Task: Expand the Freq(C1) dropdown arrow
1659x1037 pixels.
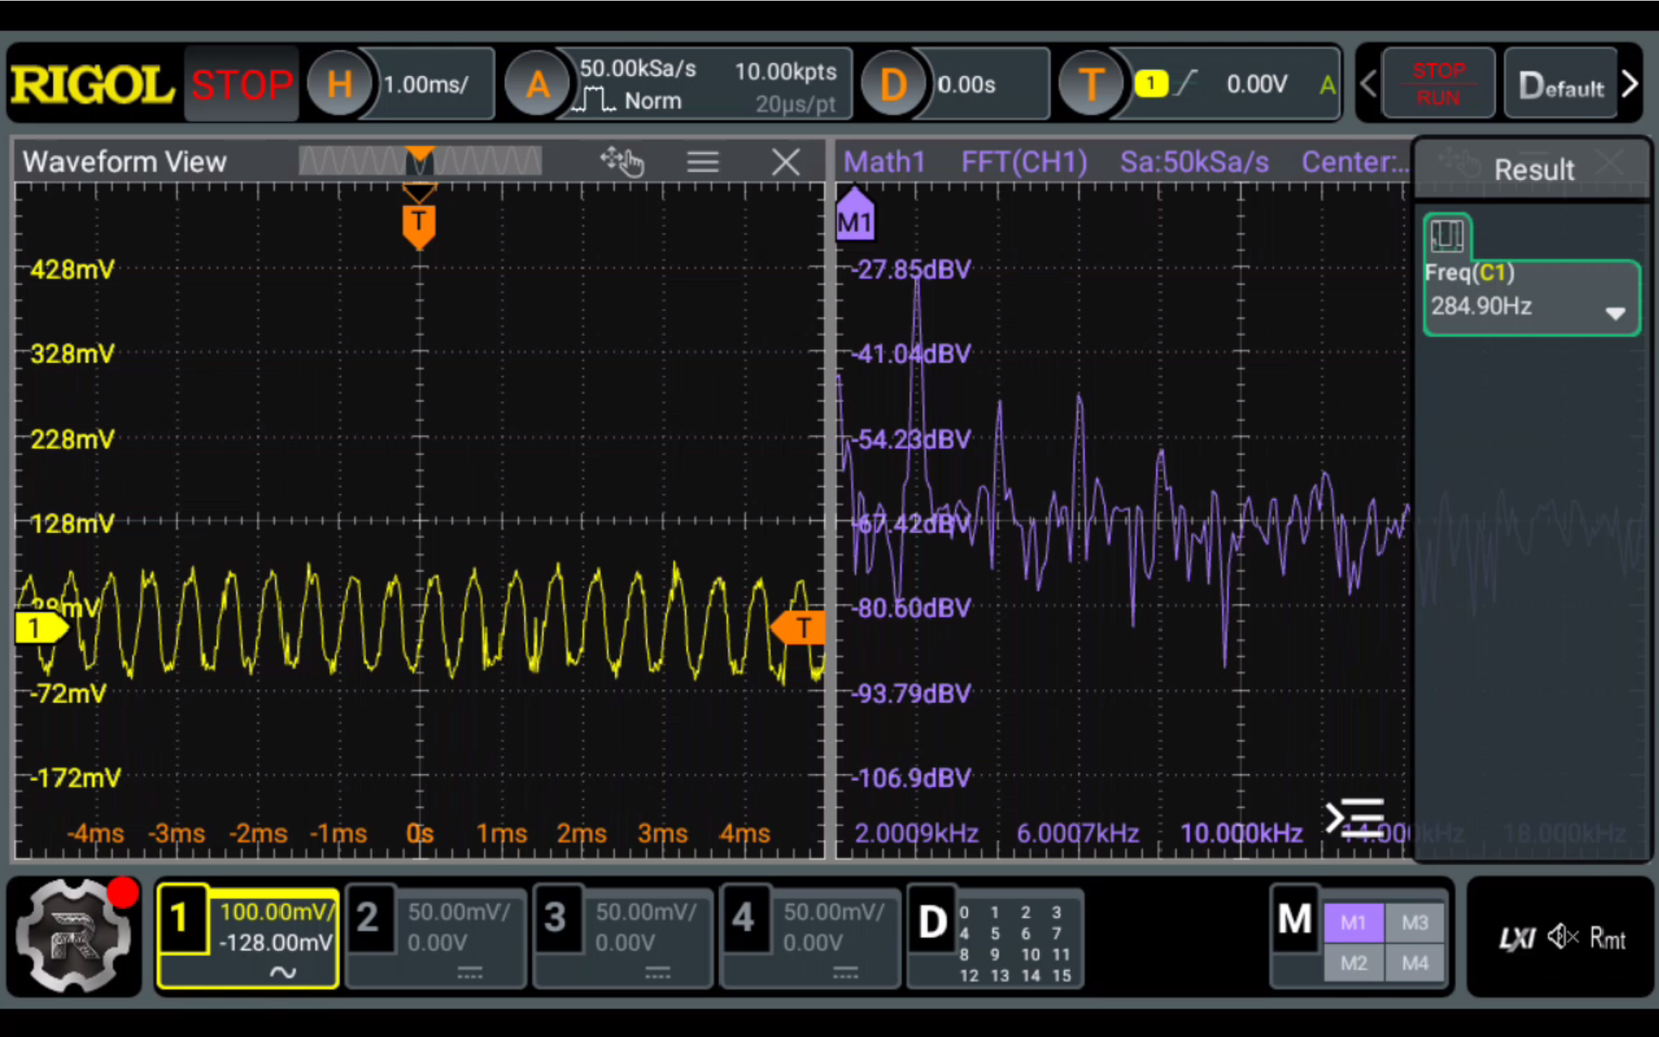Action: 1614,313
